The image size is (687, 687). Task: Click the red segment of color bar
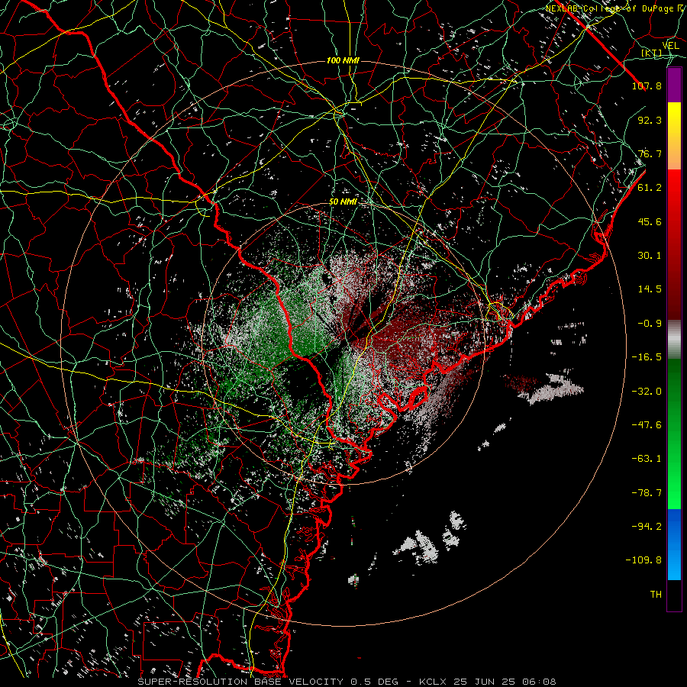point(674,244)
